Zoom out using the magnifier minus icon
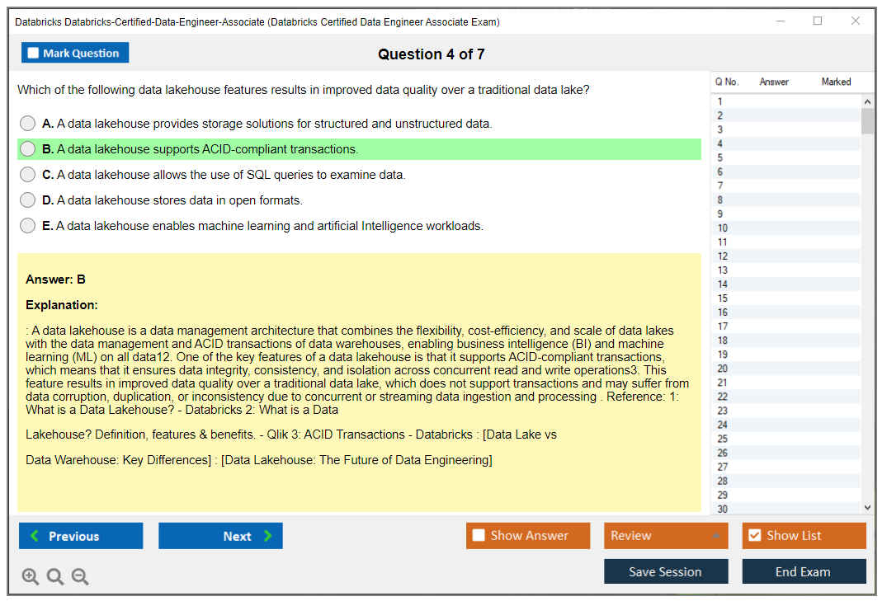 (80, 576)
